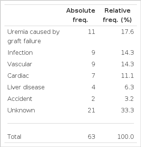Click the value 11 for Uremia

click(x=92, y=32)
